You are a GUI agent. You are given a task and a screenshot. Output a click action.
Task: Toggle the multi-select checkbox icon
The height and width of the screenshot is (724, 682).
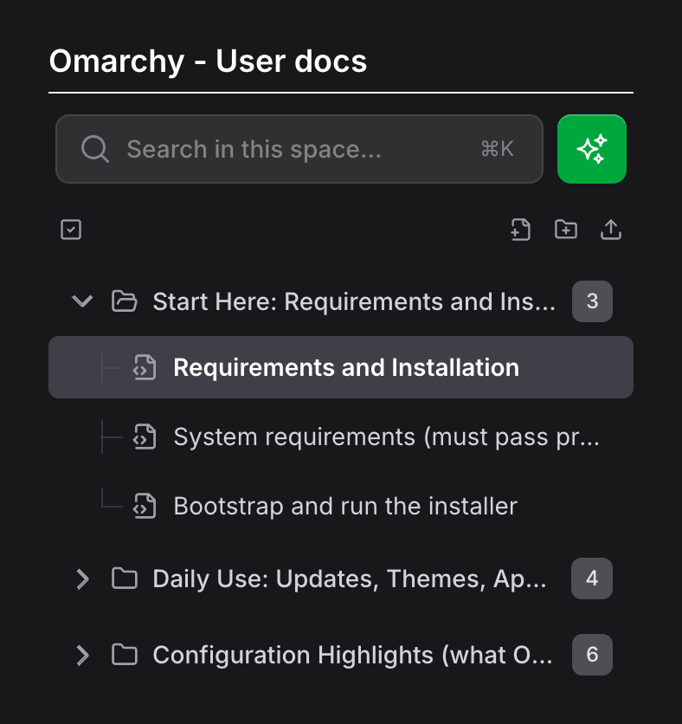(x=71, y=229)
